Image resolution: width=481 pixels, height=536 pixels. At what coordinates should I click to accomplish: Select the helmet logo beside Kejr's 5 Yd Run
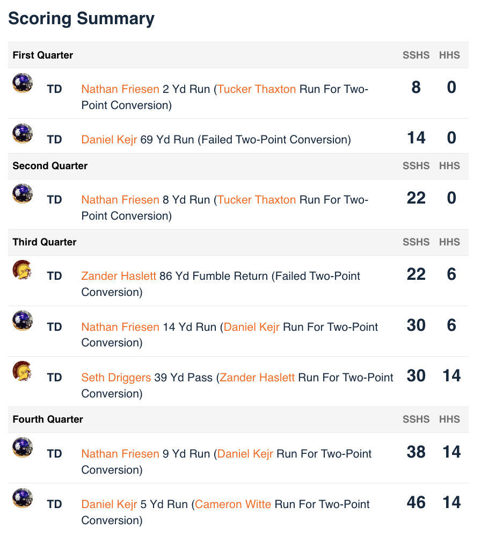23,498
